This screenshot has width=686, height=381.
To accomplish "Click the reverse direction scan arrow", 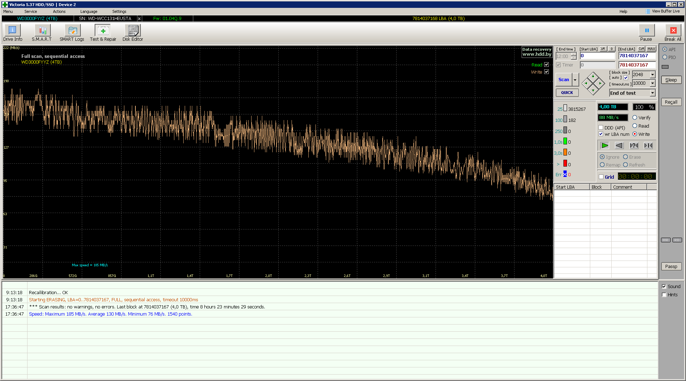I will click(x=619, y=145).
